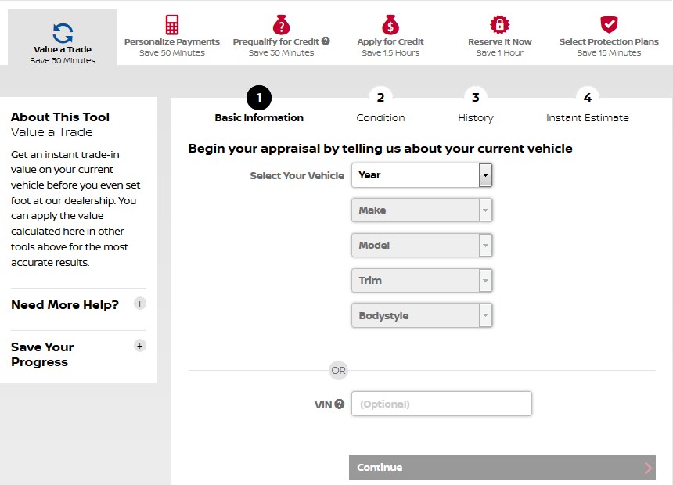Image resolution: width=673 pixels, height=485 pixels.
Task: Open the Year dropdown
Action: coord(422,175)
